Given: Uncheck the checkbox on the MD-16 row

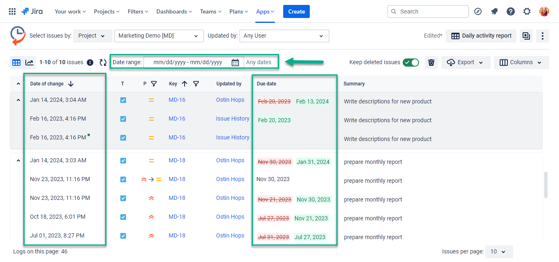Looking at the screenshot, I should (x=123, y=100).
